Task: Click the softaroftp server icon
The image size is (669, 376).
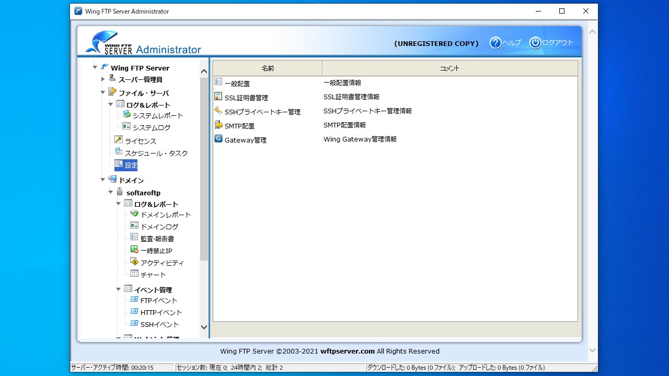Action: click(x=120, y=192)
